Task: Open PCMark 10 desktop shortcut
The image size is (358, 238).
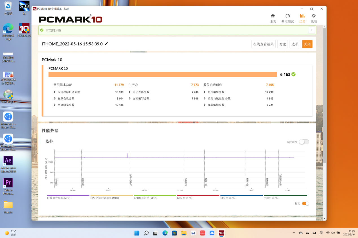Action: point(24,30)
